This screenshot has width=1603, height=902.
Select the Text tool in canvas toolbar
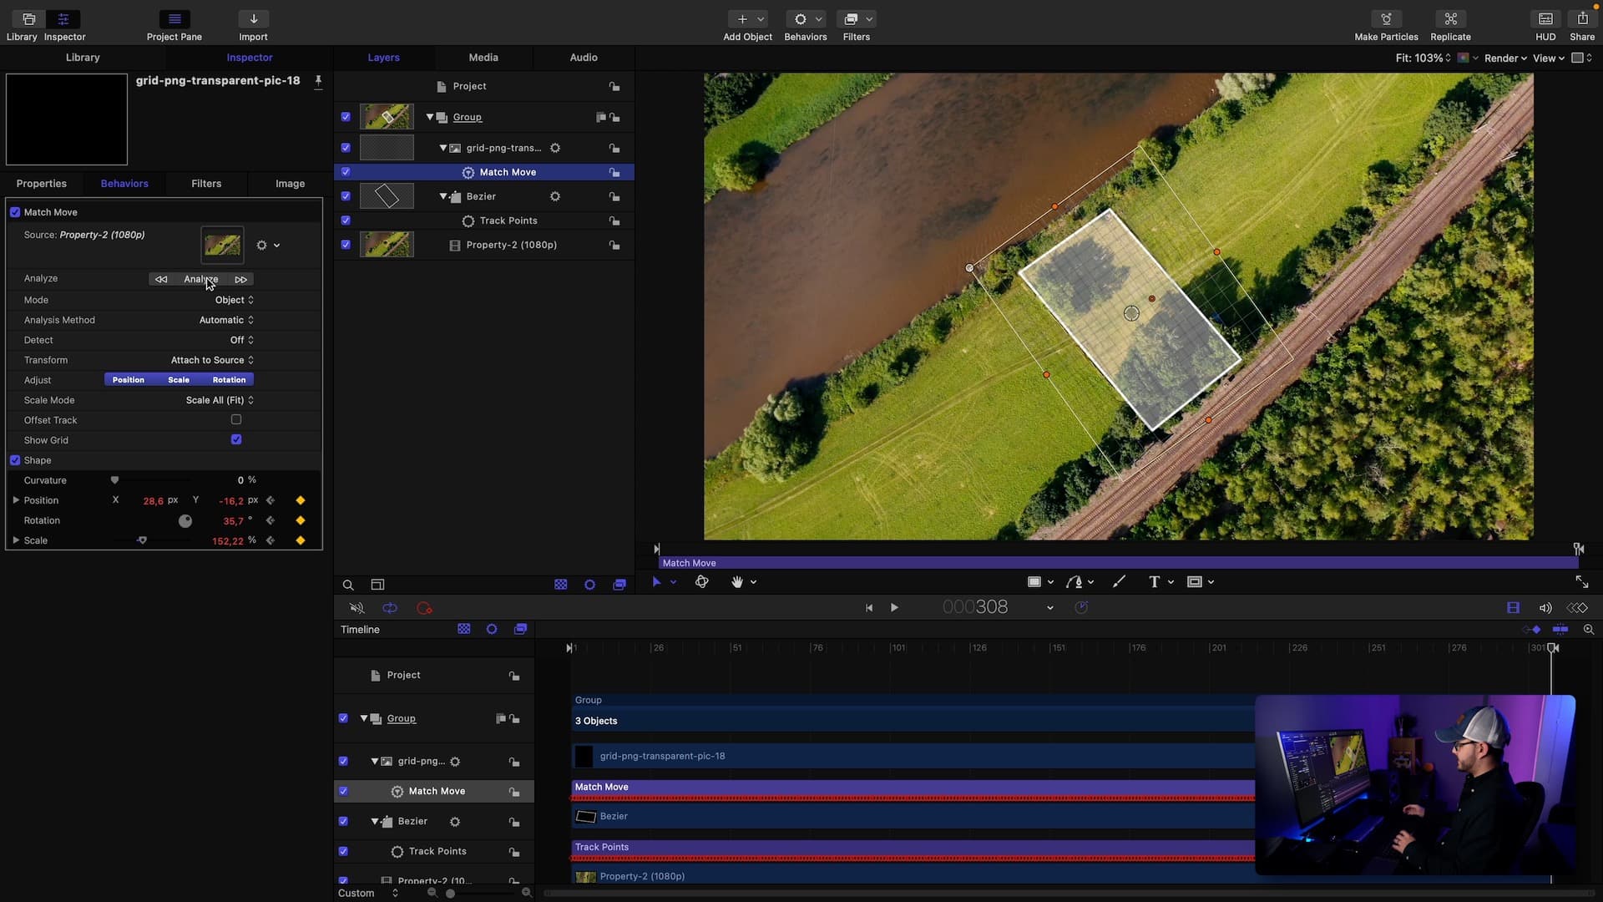click(1154, 582)
